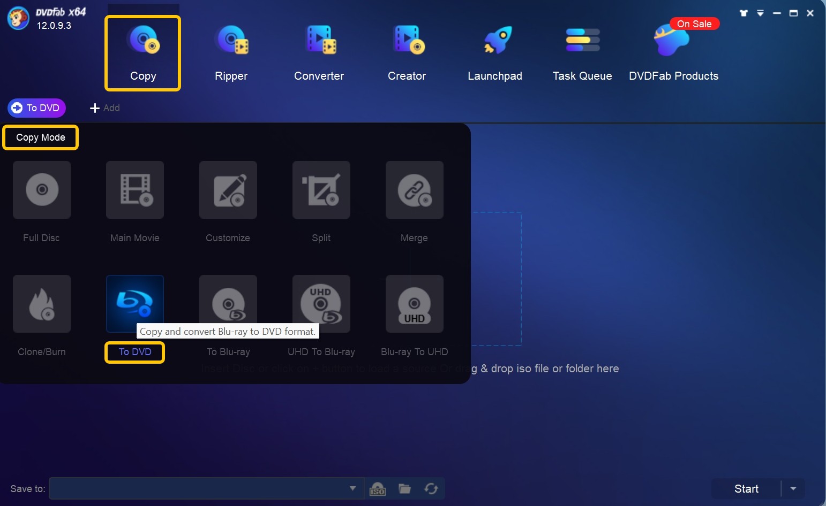Screen dimensions: 826x506
Task: Choose output folder icon
Action: pos(404,488)
